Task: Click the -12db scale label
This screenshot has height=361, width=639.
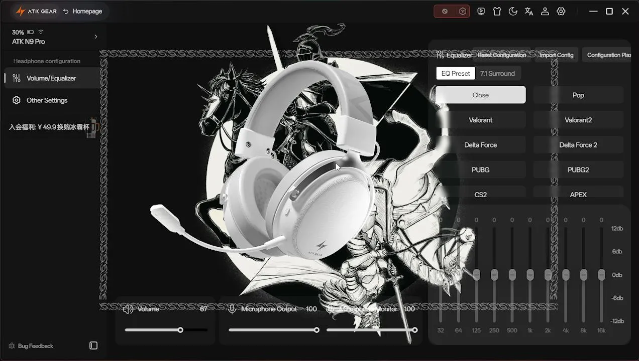Action: pyautogui.click(x=617, y=321)
